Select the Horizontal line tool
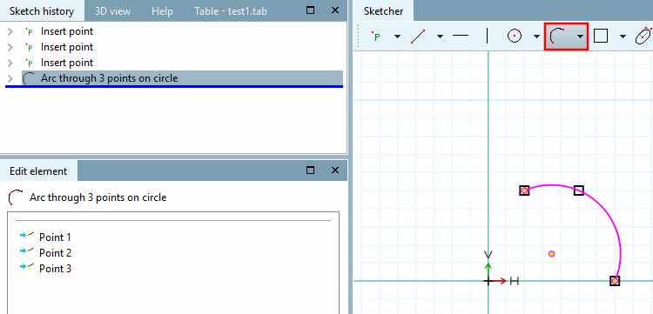The image size is (653, 314). [x=461, y=37]
